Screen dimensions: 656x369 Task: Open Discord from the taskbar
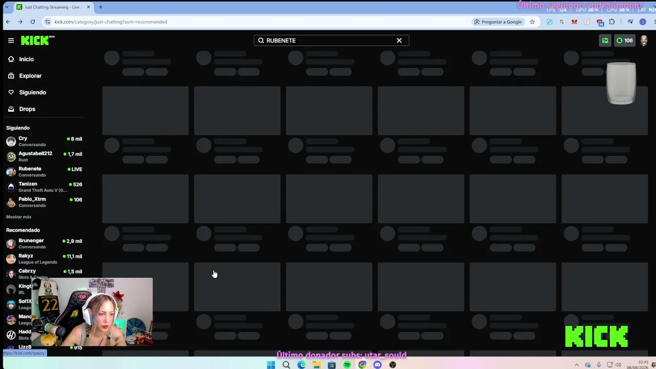377,365
